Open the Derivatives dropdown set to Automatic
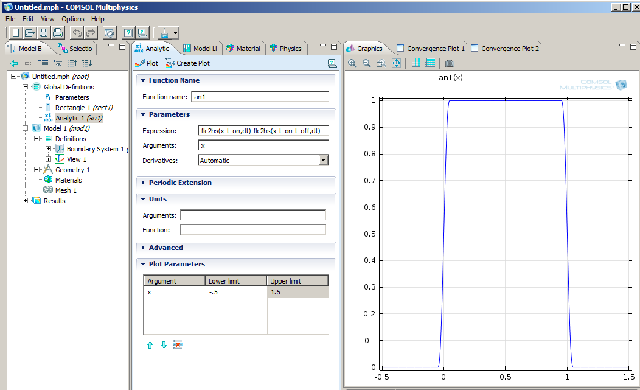The height and width of the screenshot is (390, 640). coord(324,161)
